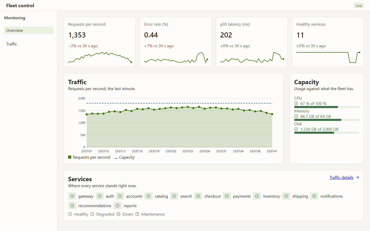370x231 pixels.
Task: Click the "46.1 GB of 64 GB" text
Action: pyautogui.click(x=316, y=116)
